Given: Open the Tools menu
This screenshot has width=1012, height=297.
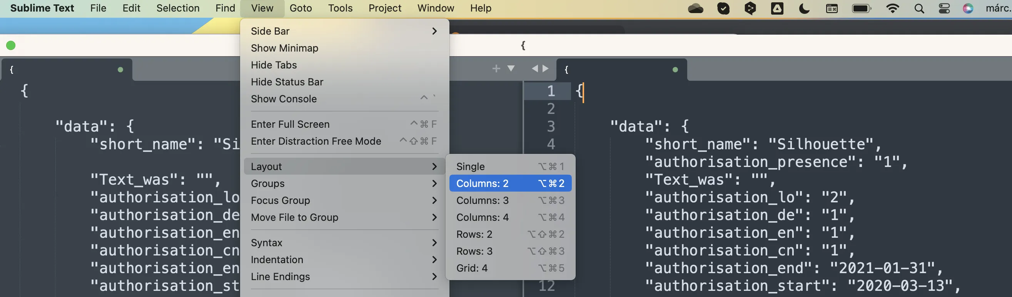Looking at the screenshot, I should 340,8.
